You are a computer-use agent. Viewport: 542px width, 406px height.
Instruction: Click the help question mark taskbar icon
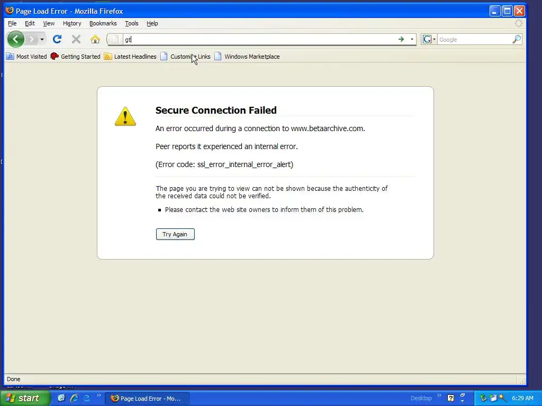(x=450, y=398)
